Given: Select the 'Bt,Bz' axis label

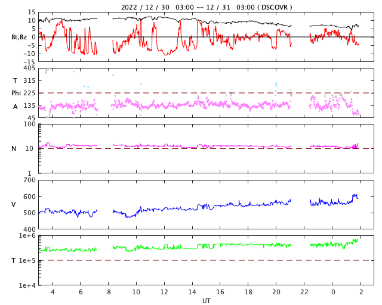Looking at the screenshot, I should [19, 37].
